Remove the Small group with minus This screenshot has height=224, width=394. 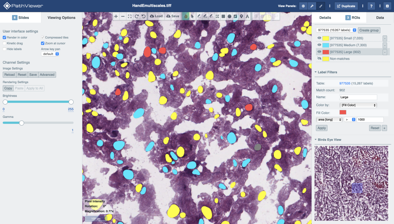coord(385,38)
